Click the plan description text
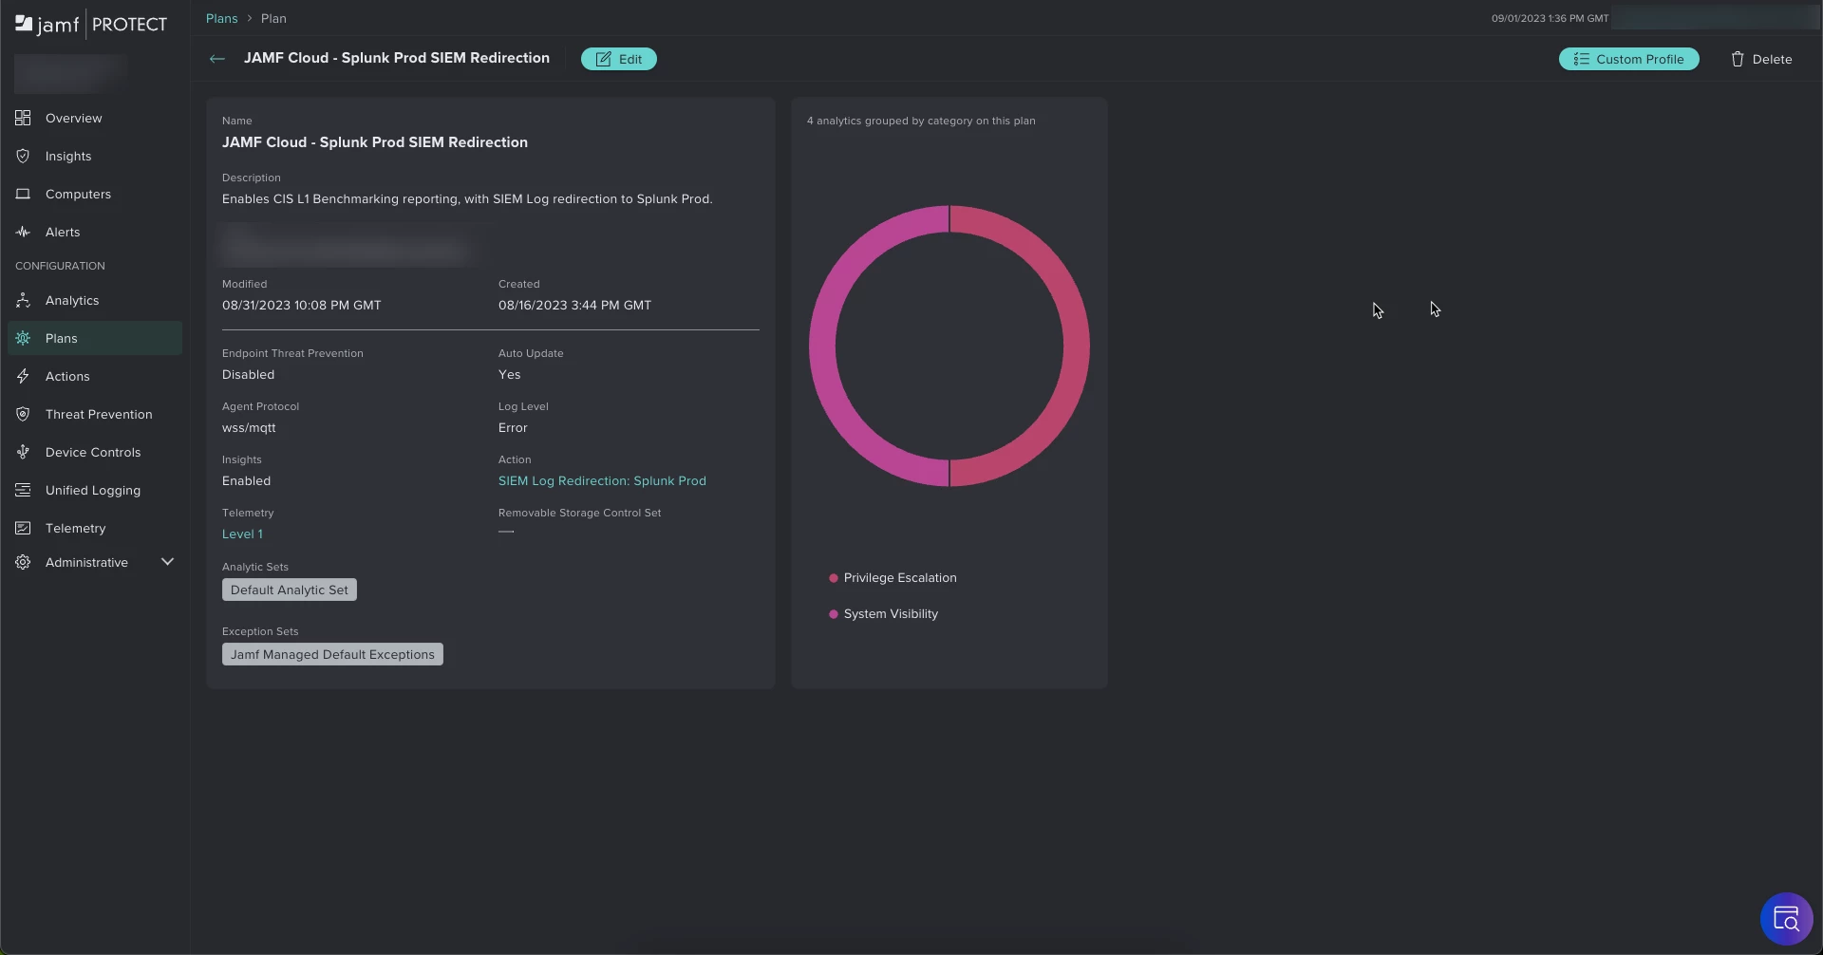Viewport: 1823px width, 955px height. point(467,198)
